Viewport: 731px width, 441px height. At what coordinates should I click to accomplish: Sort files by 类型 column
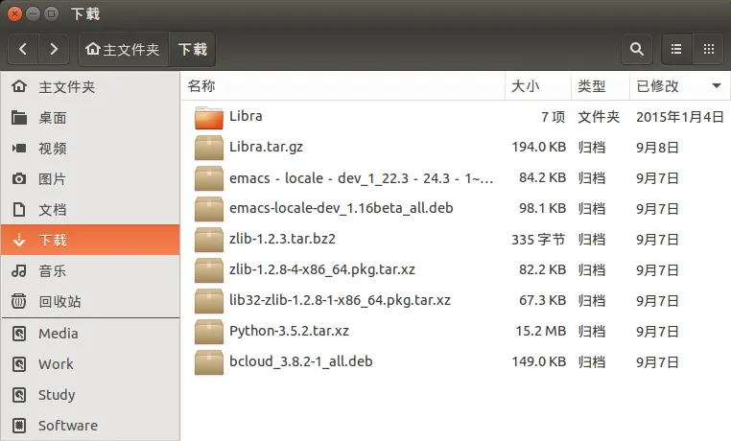(591, 86)
